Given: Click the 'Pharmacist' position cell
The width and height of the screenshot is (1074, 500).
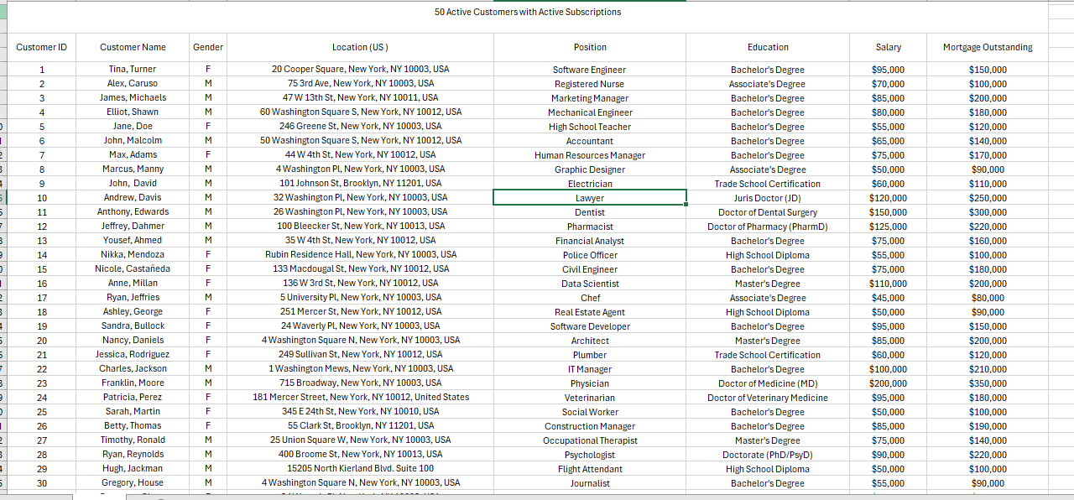Looking at the screenshot, I should pos(590,227).
